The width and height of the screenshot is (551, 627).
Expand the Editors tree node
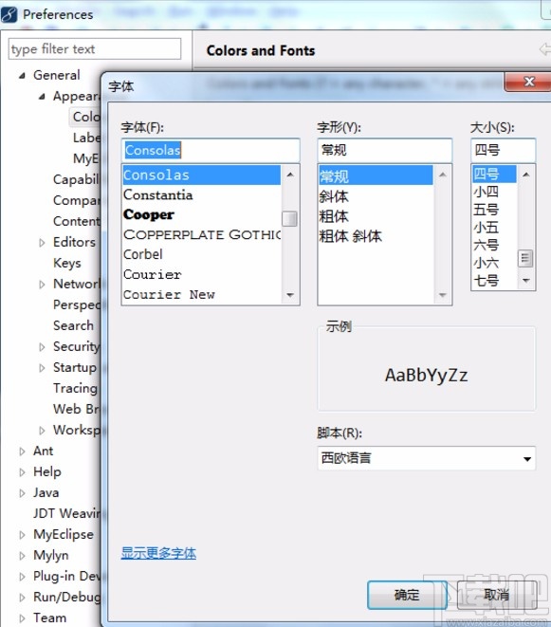(42, 242)
